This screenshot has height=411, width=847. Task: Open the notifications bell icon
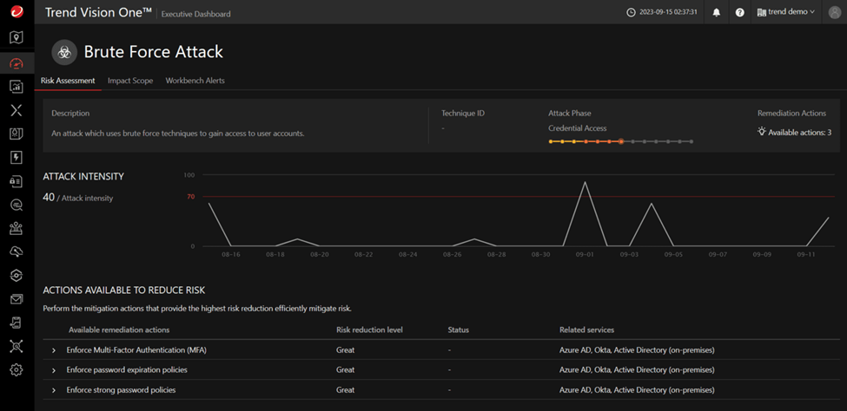pos(717,12)
